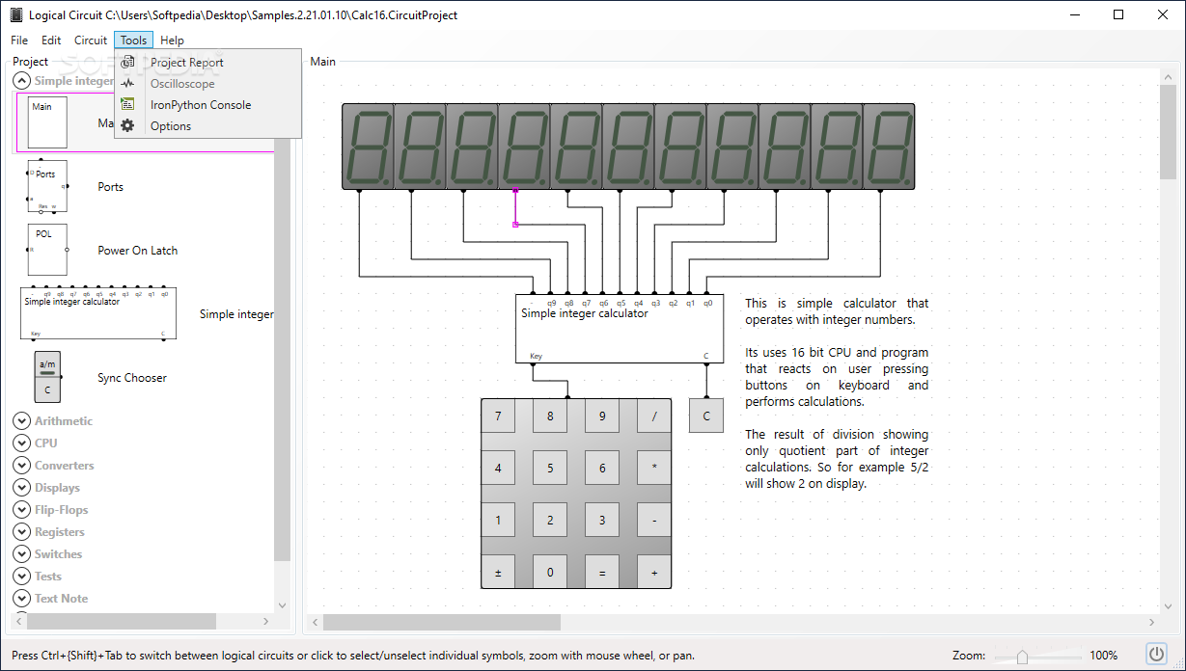This screenshot has height=671, width=1186.
Task: Expand the Tests category
Action: pos(21,576)
